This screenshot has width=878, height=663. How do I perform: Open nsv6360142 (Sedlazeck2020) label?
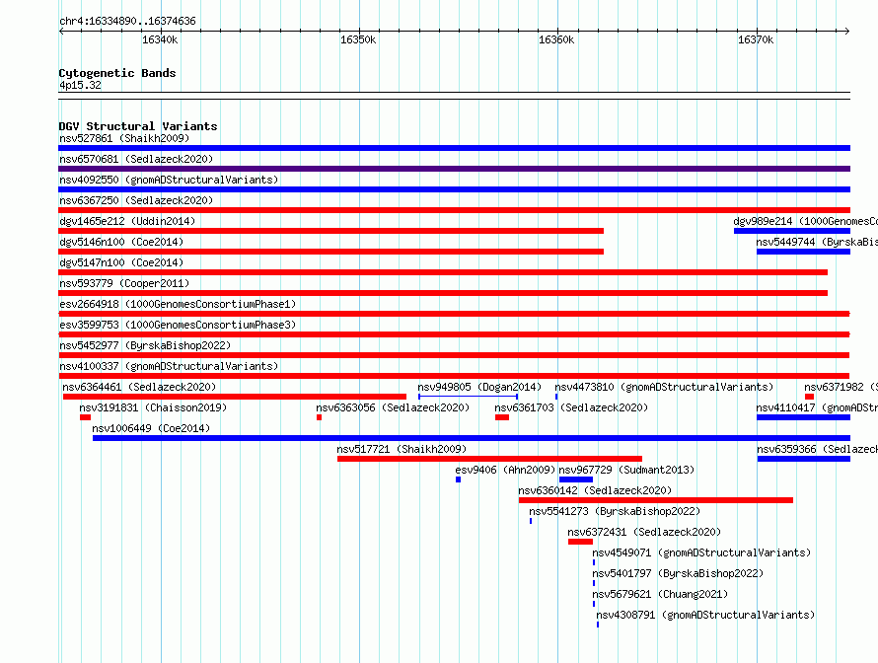pyautogui.click(x=595, y=490)
